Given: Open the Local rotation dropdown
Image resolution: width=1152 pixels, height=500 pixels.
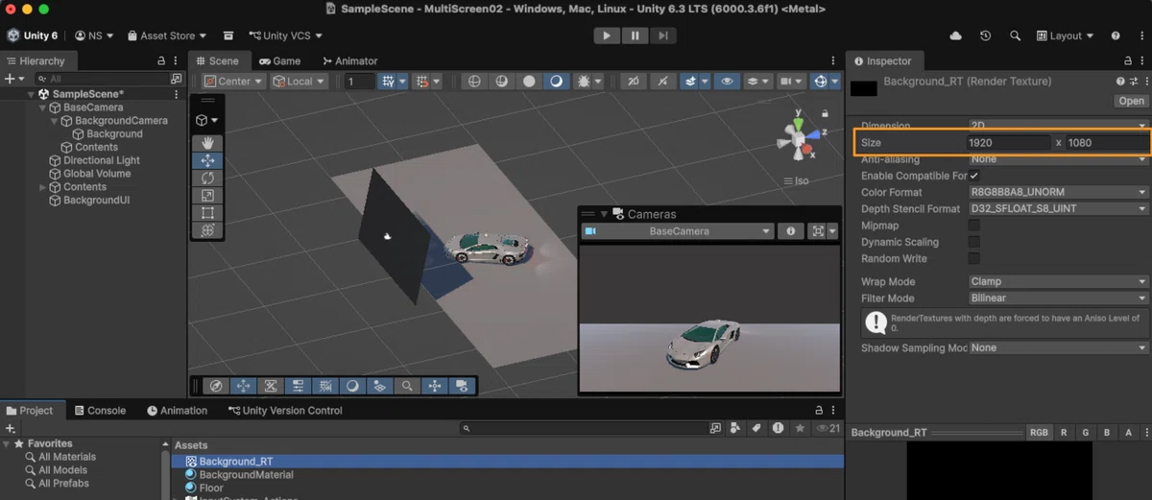Looking at the screenshot, I should (x=299, y=82).
